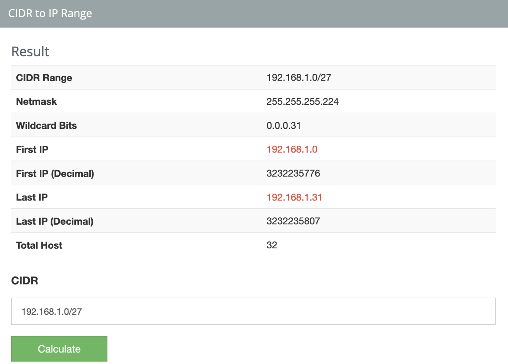Click the CIDR Range row
The height and width of the screenshot is (364, 508).
[x=132, y=77]
